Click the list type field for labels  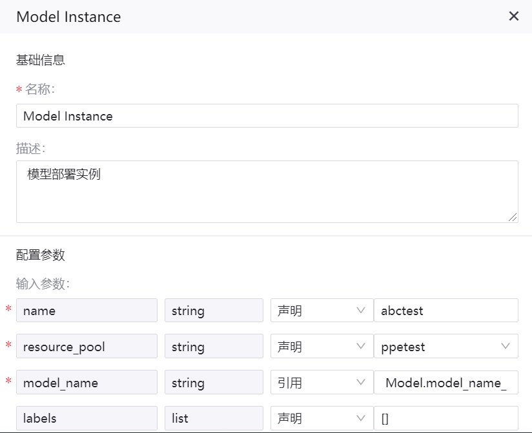[x=214, y=418]
